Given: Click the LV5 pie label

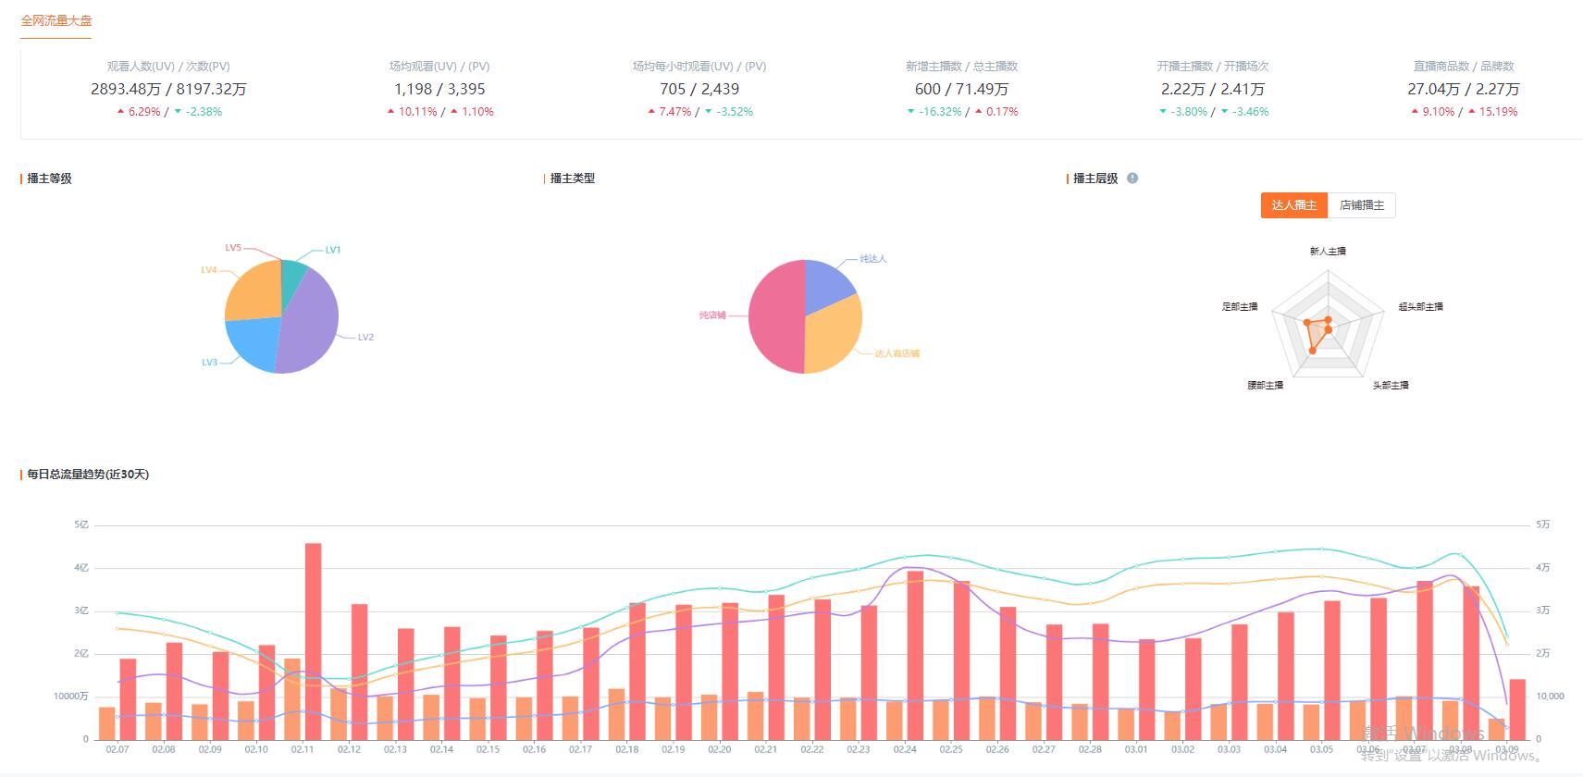Looking at the screenshot, I should pyautogui.click(x=233, y=248).
